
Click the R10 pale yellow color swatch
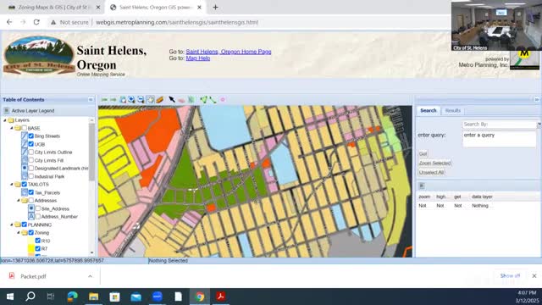[31, 241]
